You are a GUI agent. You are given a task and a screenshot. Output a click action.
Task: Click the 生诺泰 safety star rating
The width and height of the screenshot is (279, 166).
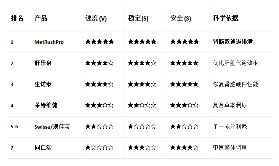[x=184, y=84]
